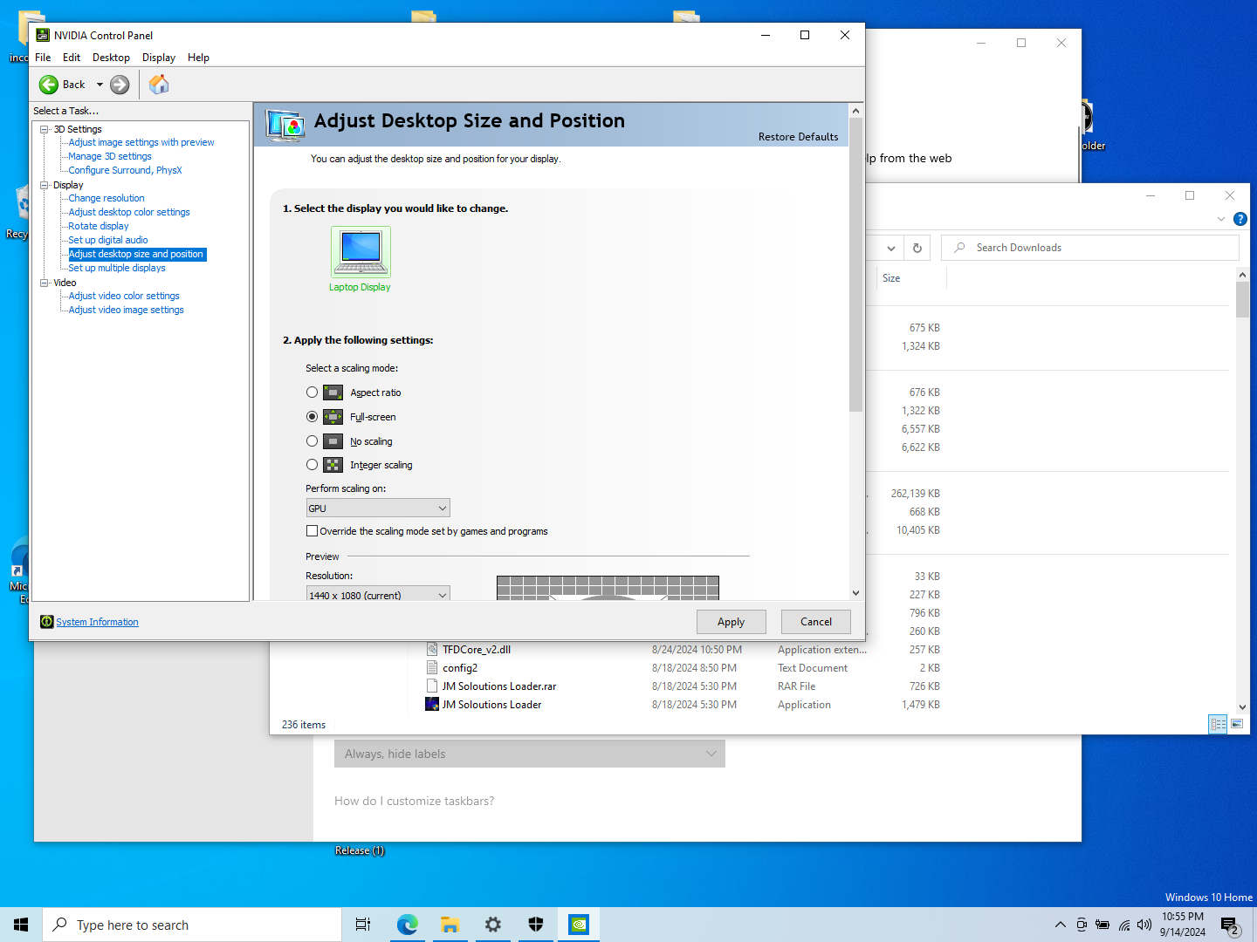Open Windows Security shield on taskbar
The width and height of the screenshot is (1257, 942).
tap(536, 925)
